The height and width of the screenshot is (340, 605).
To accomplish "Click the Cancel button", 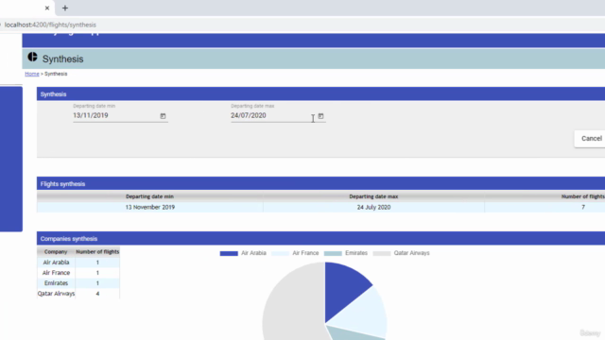I will [591, 139].
